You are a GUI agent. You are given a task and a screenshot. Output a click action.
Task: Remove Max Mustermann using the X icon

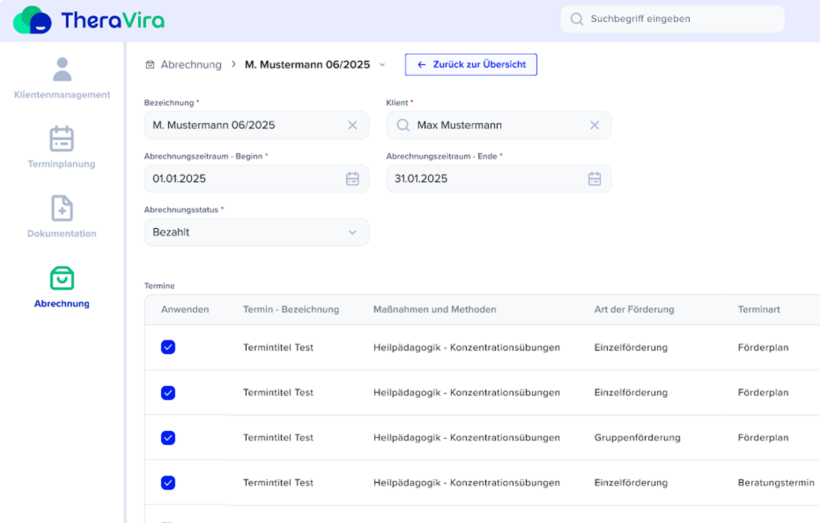click(x=594, y=125)
